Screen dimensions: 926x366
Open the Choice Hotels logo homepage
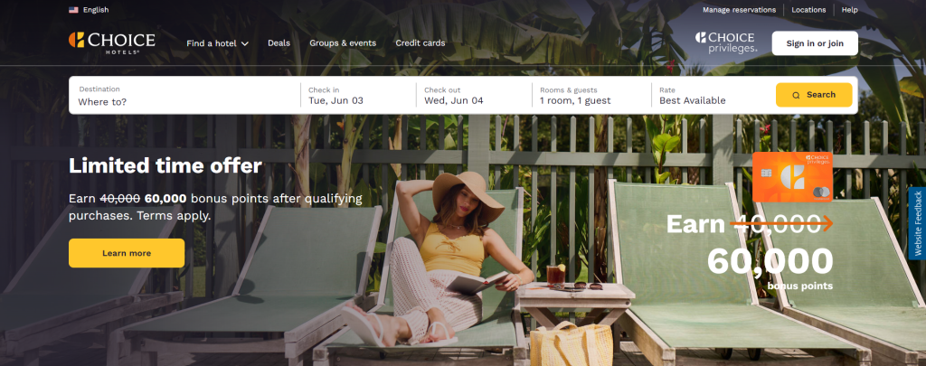111,43
